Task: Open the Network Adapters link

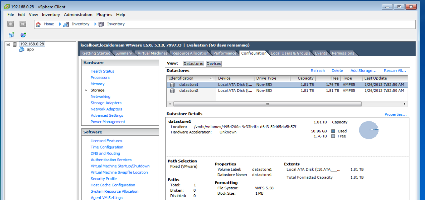Action: (106, 109)
